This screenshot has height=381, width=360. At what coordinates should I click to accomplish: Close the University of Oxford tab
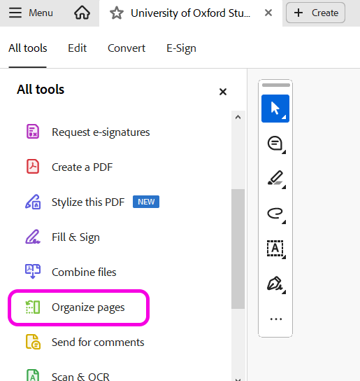[268, 13]
